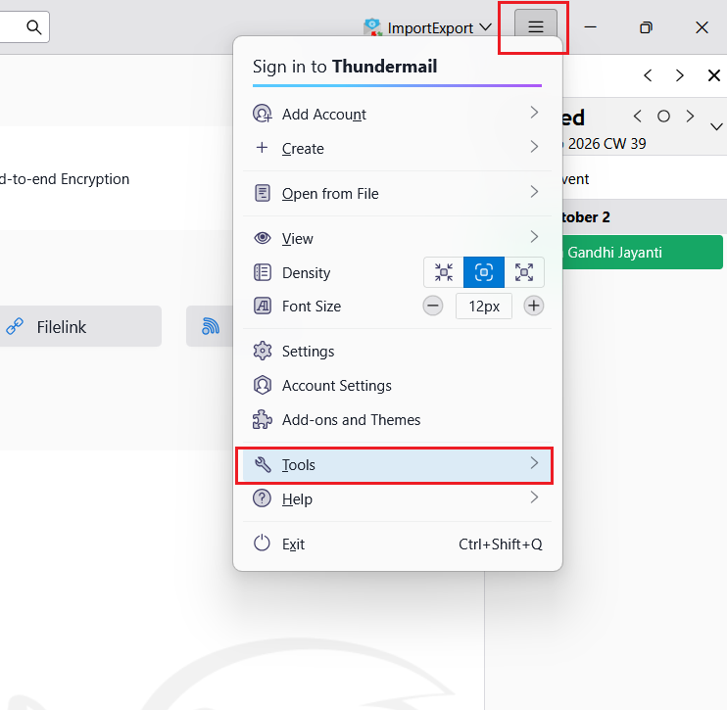Expand the Help submenu arrow
The image size is (727, 710).
coord(534,497)
